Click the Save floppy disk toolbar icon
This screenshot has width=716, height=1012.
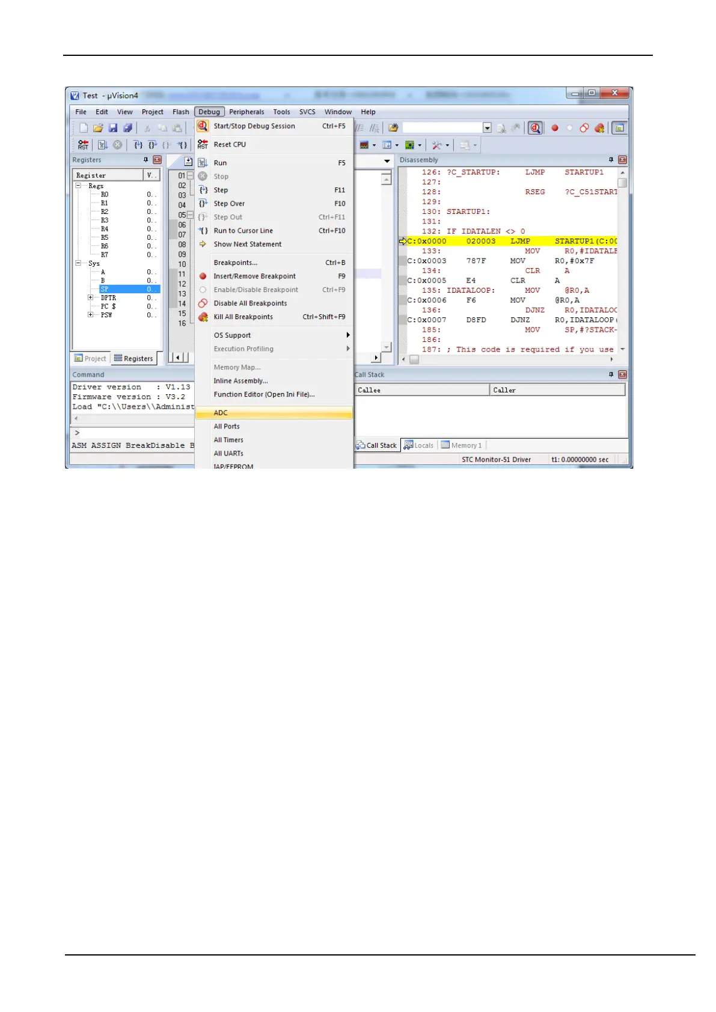[113, 128]
